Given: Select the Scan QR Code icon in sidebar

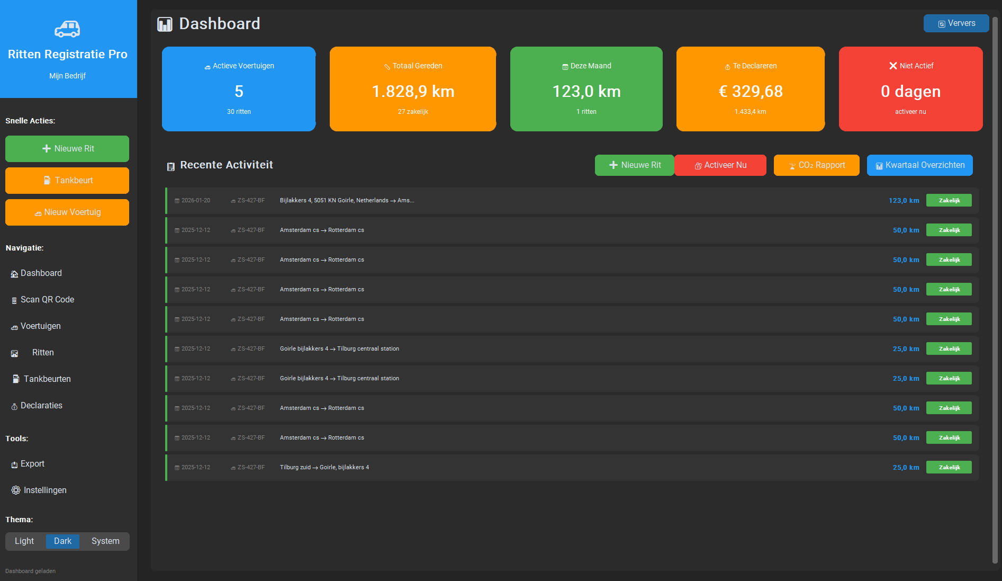Looking at the screenshot, I should 14,300.
